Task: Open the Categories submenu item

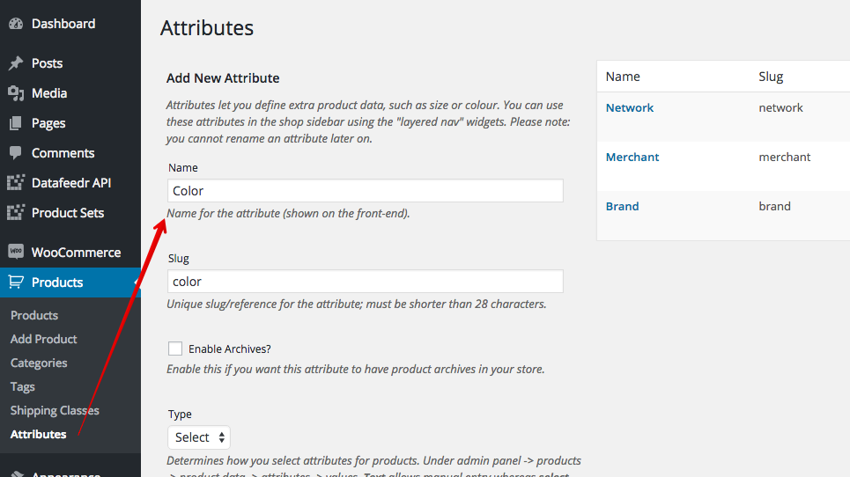Action: [39, 363]
